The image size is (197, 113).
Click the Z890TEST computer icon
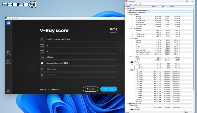point(128,8)
